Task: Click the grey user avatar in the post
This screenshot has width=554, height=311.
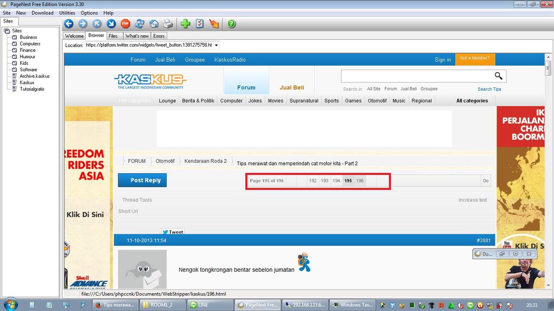Action: click(142, 269)
